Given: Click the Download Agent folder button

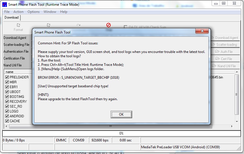Looking at the screenshot, I should click(x=225, y=38).
